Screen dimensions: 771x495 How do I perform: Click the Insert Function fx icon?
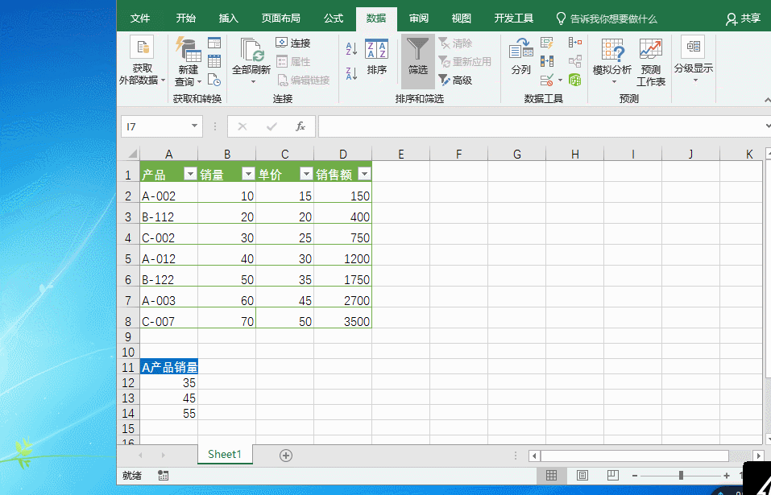[301, 126]
